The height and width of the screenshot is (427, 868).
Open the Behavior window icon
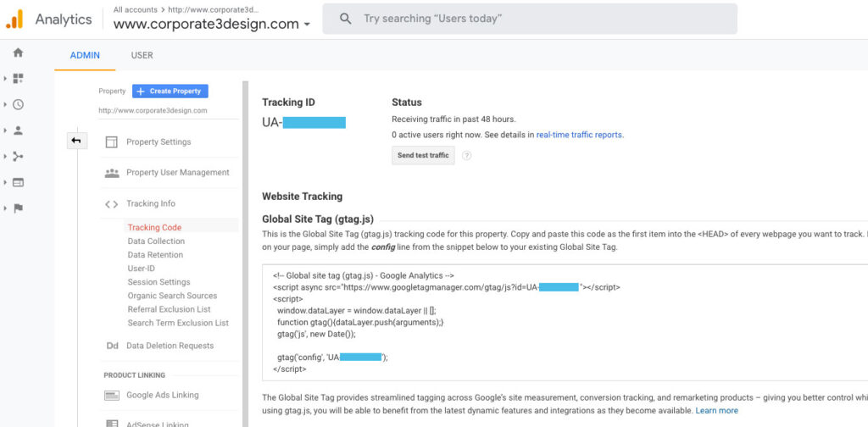(19, 182)
